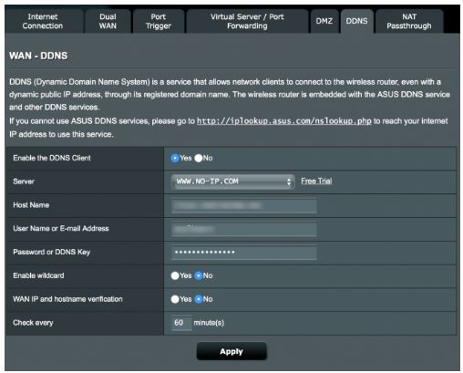Select the DDNS tab

[356, 21]
